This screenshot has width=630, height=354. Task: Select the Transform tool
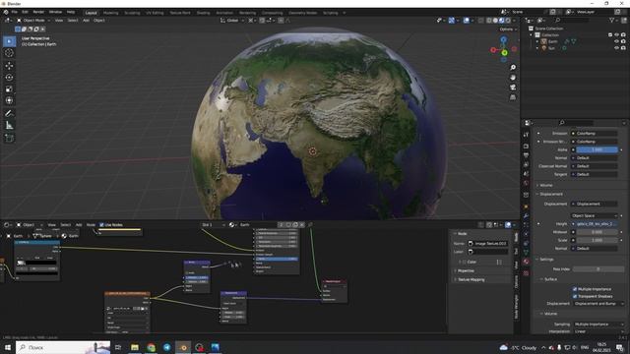9,100
